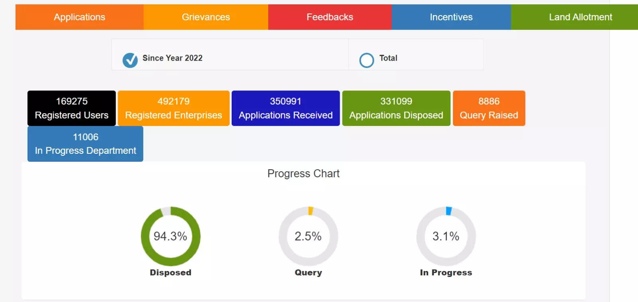Select the Since Year 2022 radio option
The height and width of the screenshot is (302, 638).
tap(130, 60)
